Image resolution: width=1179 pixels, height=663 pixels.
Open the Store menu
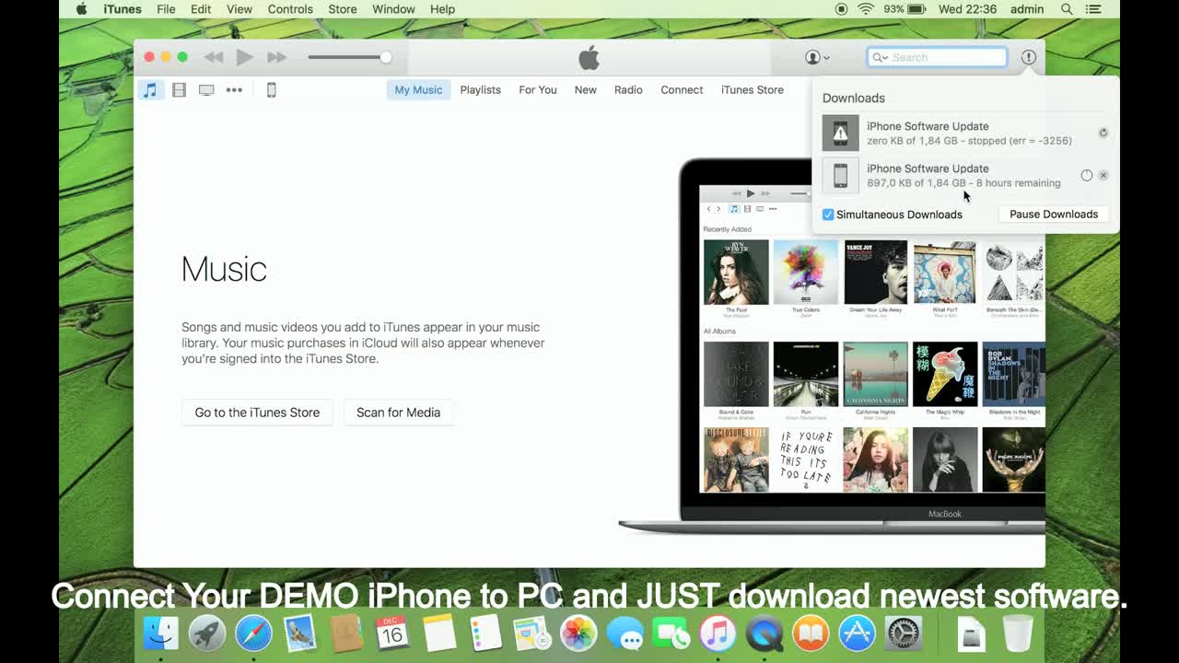point(342,9)
